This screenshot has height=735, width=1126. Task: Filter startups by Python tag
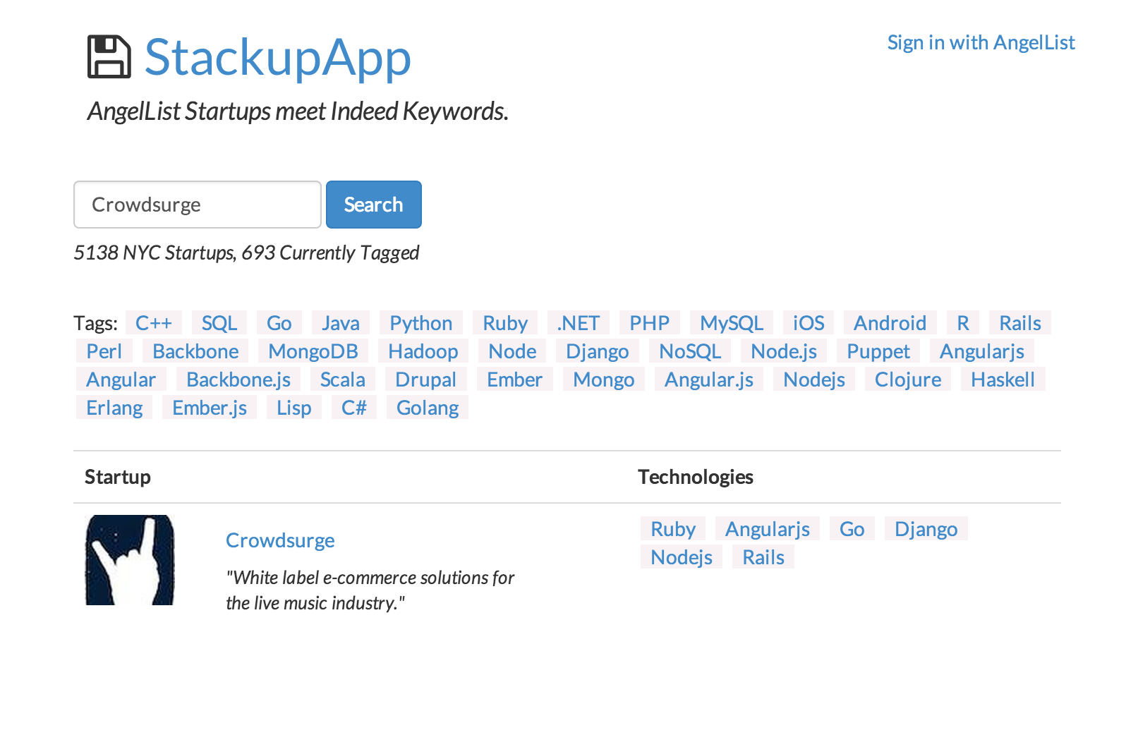coord(421,323)
